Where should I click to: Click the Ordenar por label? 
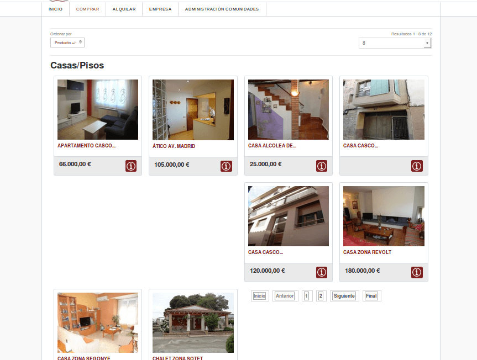pos(61,34)
